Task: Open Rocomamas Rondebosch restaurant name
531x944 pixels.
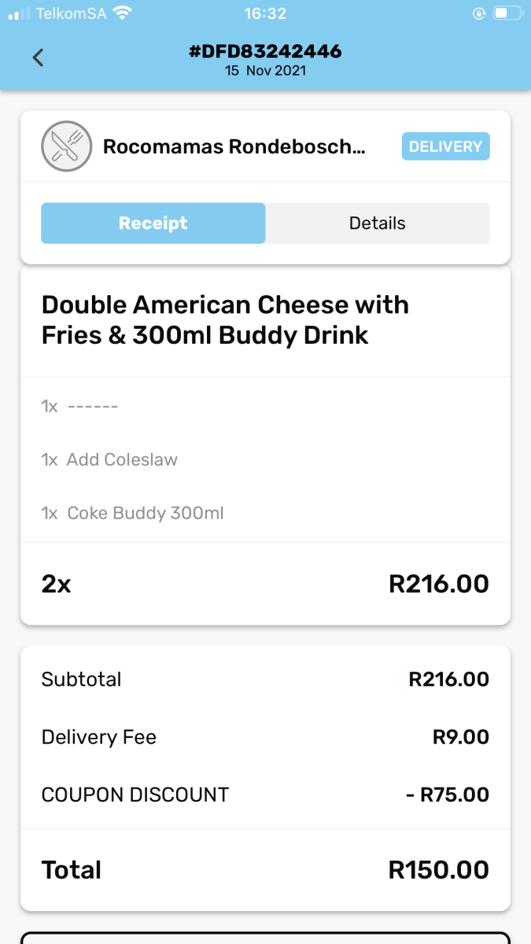Action: tap(234, 147)
